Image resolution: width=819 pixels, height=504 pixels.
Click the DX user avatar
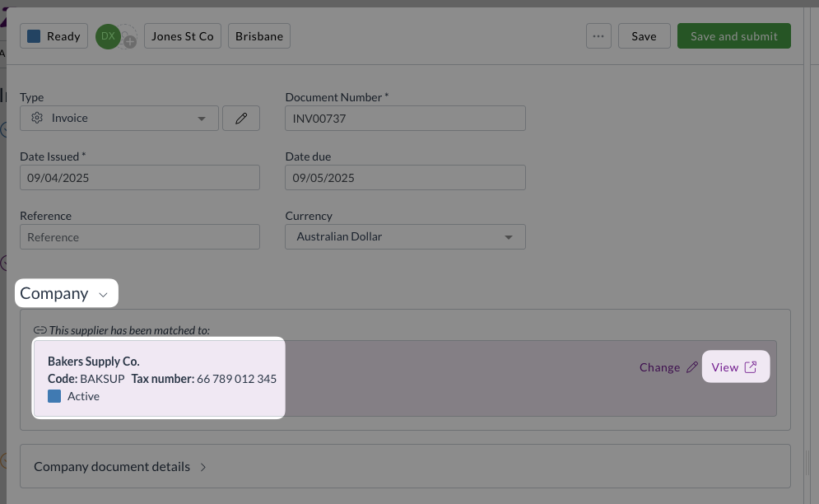click(x=108, y=36)
